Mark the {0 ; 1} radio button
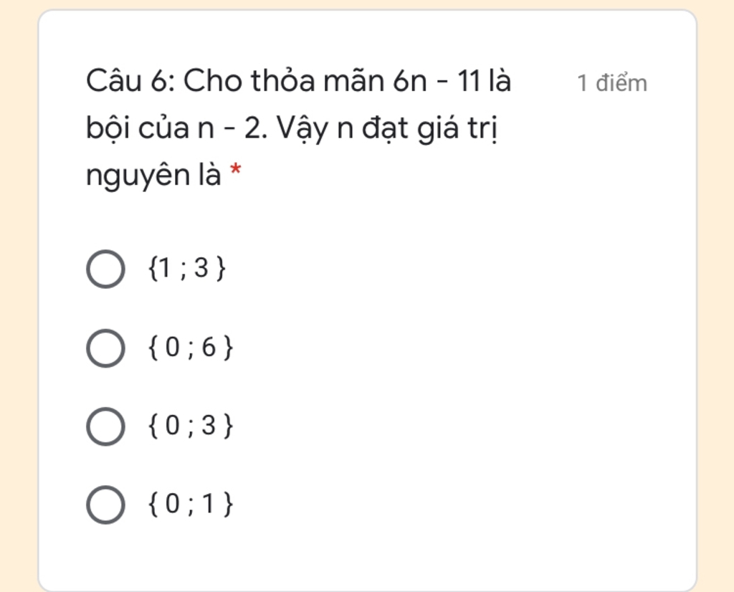This screenshot has width=734, height=592. click(106, 505)
